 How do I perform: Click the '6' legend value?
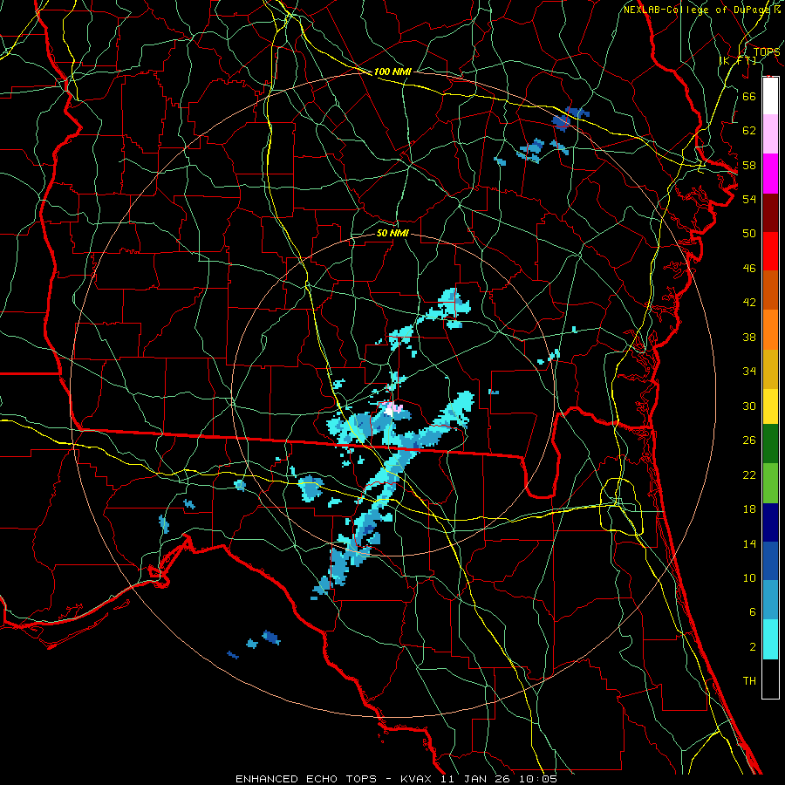753,612
